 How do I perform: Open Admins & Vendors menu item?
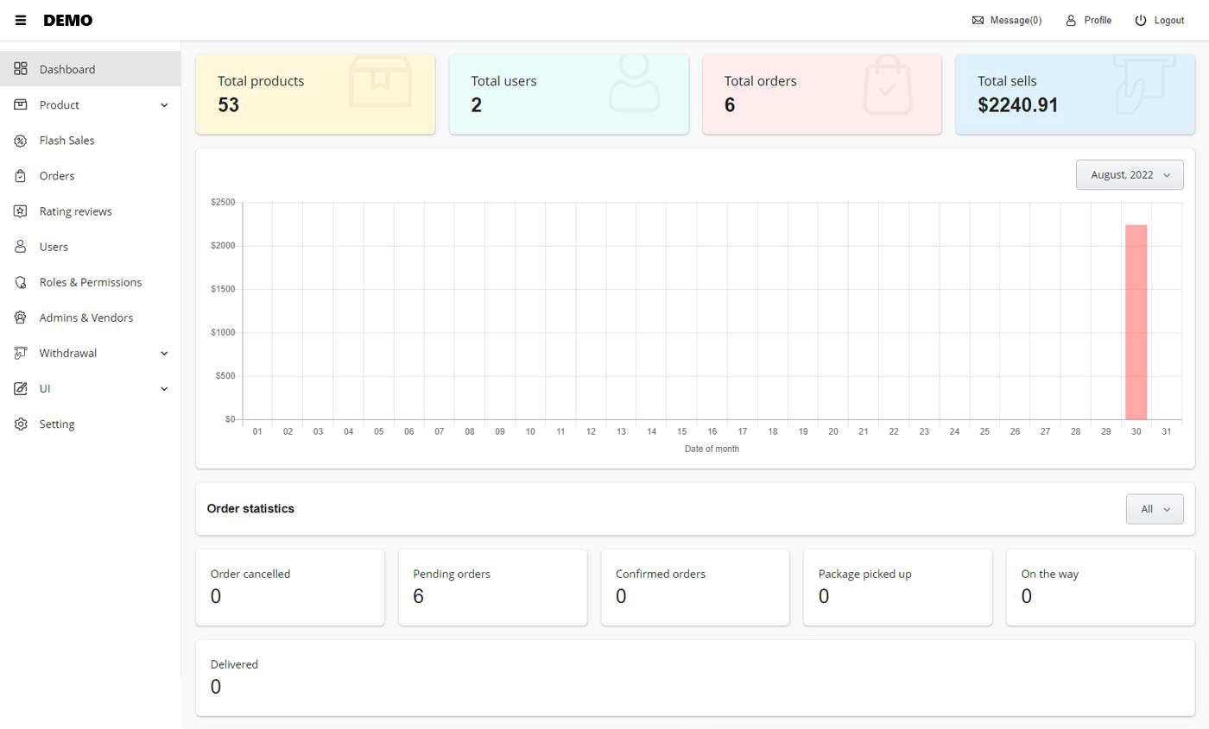click(85, 317)
